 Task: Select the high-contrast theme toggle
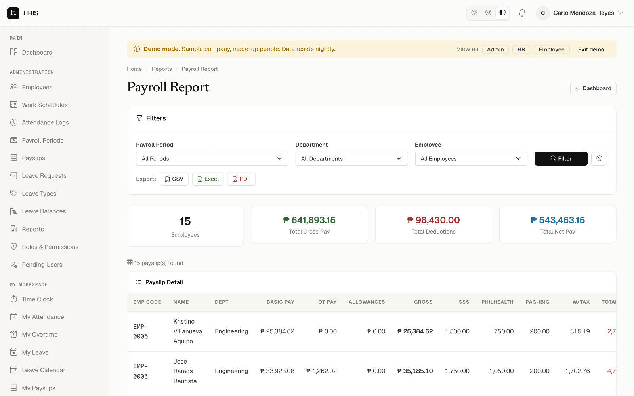[x=502, y=13]
